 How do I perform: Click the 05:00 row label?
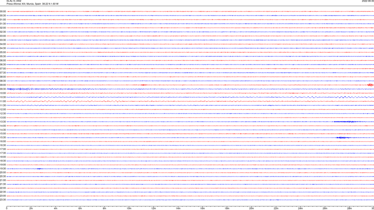3,52
